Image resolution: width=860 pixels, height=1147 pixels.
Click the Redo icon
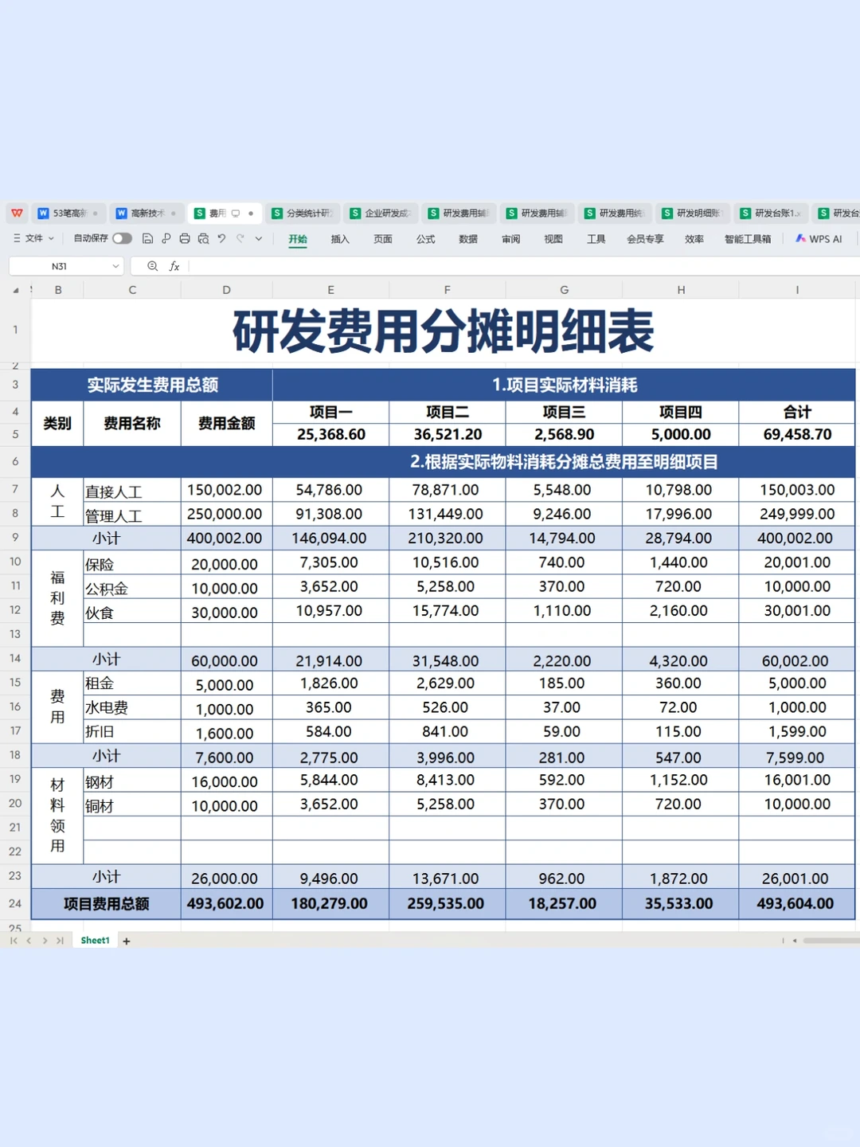point(240,239)
